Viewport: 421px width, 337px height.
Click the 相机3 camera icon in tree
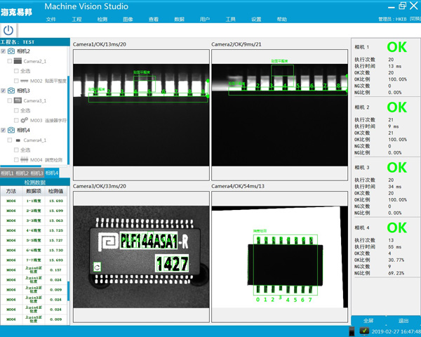point(12,91)
